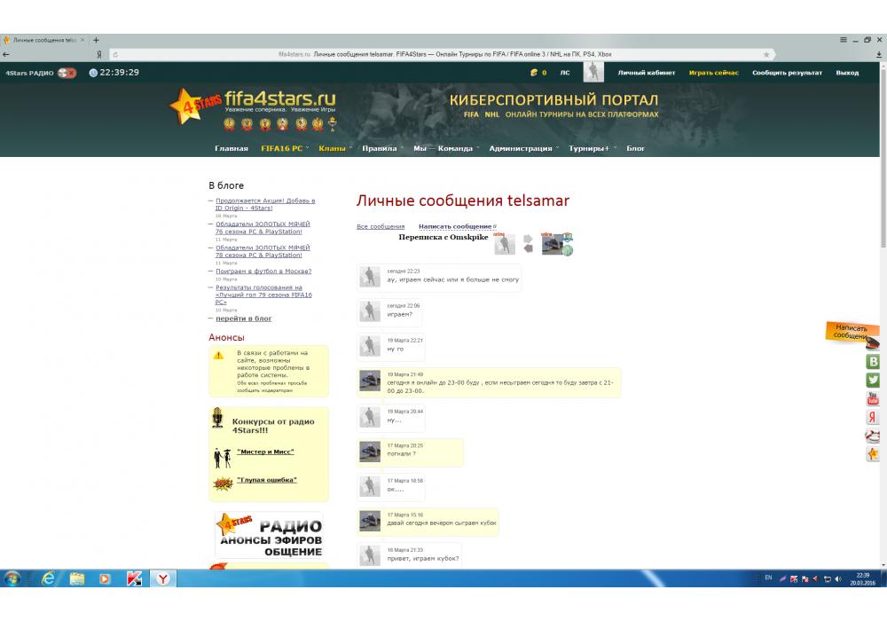Open the Twitter sidebar icon
Viewport: 887px width, 621px height.
[x=873, y=380]
